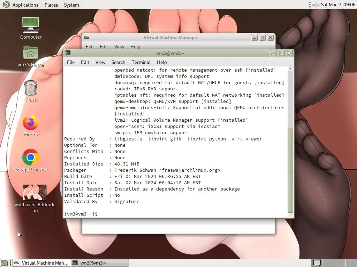
Task: Open the terminal Edit menu
Action: click(x=85, y=62)
